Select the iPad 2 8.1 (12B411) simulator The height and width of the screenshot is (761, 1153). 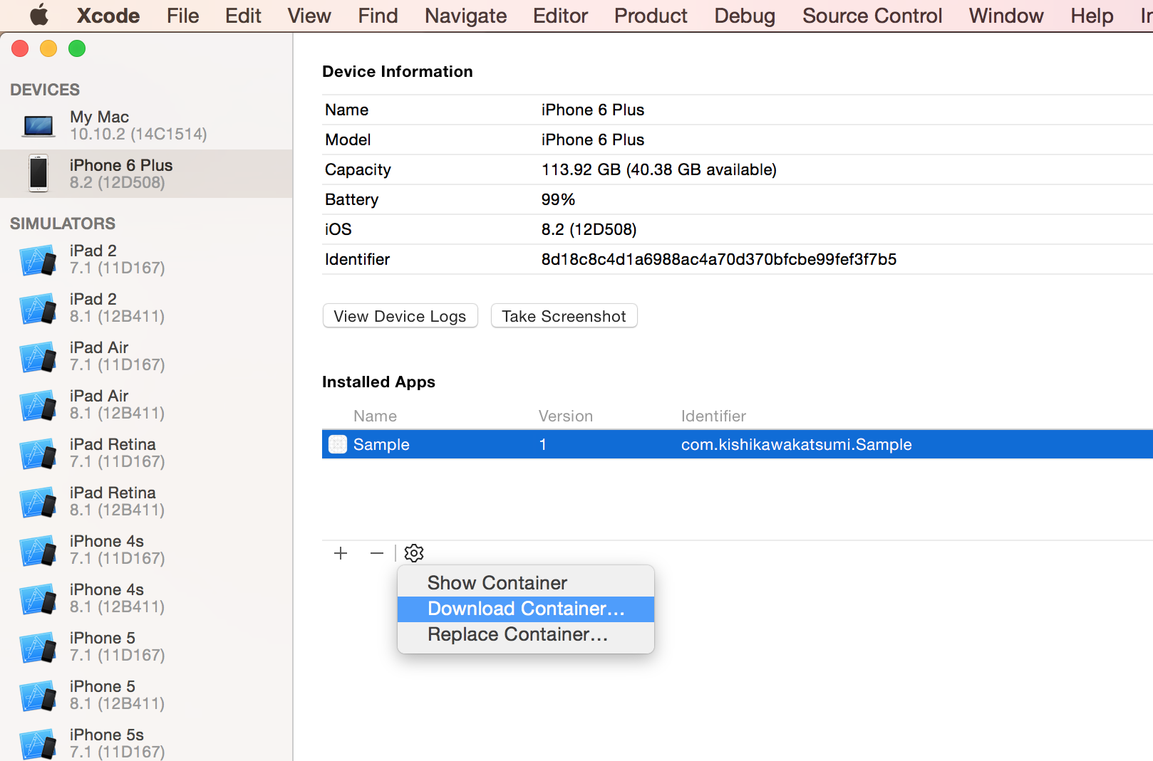146,308
